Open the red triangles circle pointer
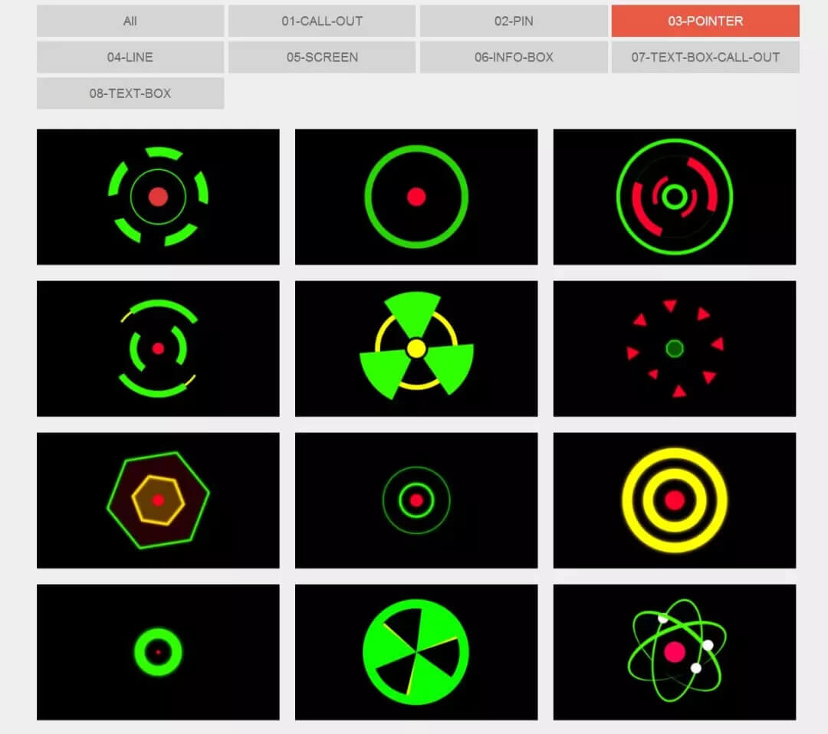Screen dimensions: 828x734 click(x=675, y=349)
